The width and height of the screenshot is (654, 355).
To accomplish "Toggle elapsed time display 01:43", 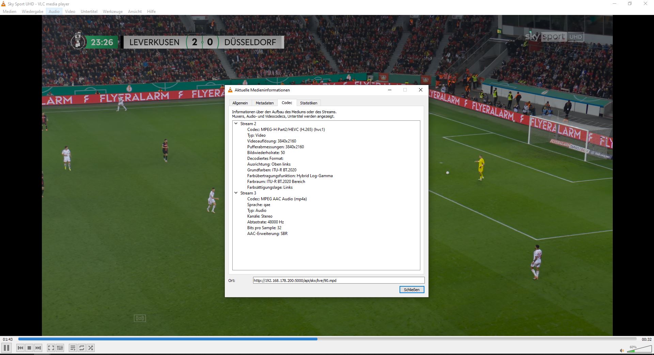I will coord(8,339).
